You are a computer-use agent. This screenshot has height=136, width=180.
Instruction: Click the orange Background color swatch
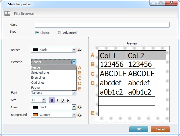pos(35,115)
